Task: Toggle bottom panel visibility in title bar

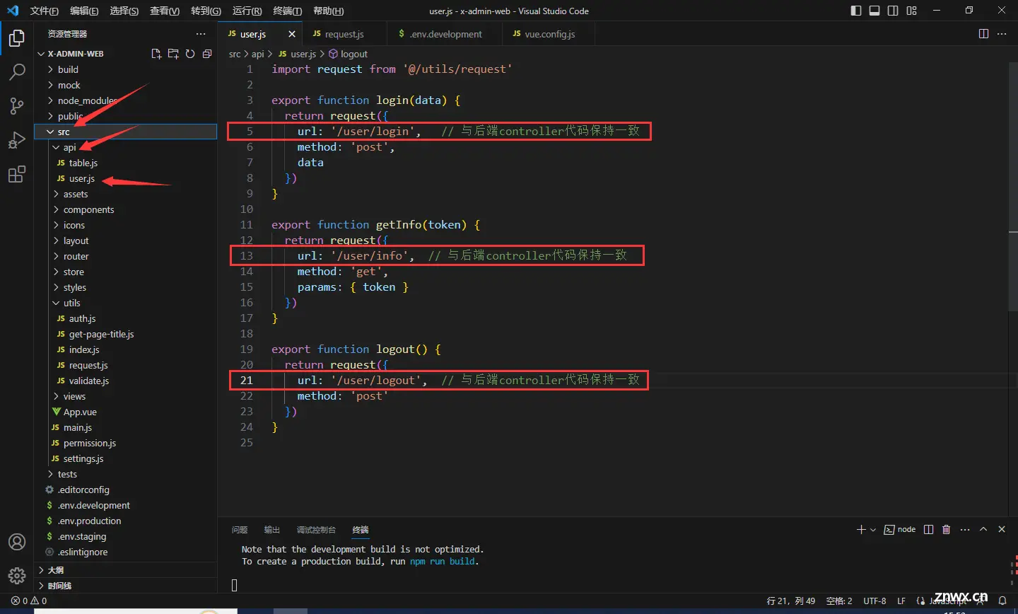Action: click(874, 11)
